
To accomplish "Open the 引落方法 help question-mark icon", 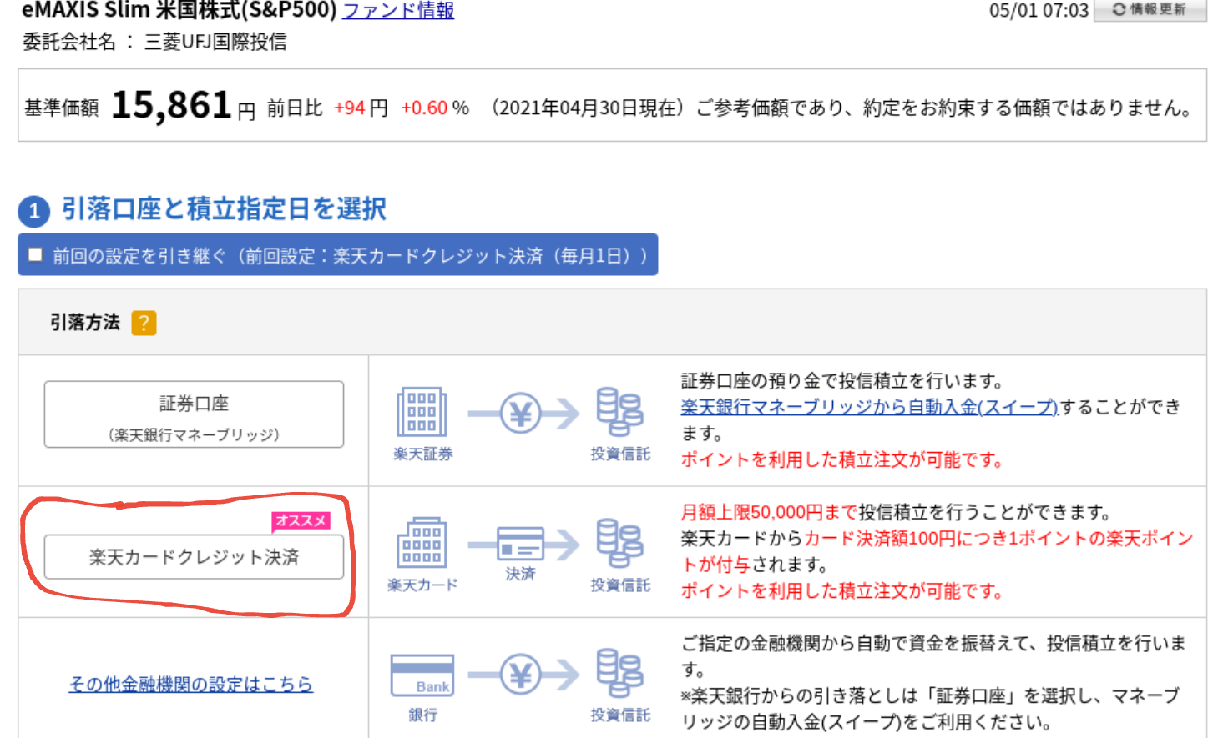I will [x=144, y=323].
